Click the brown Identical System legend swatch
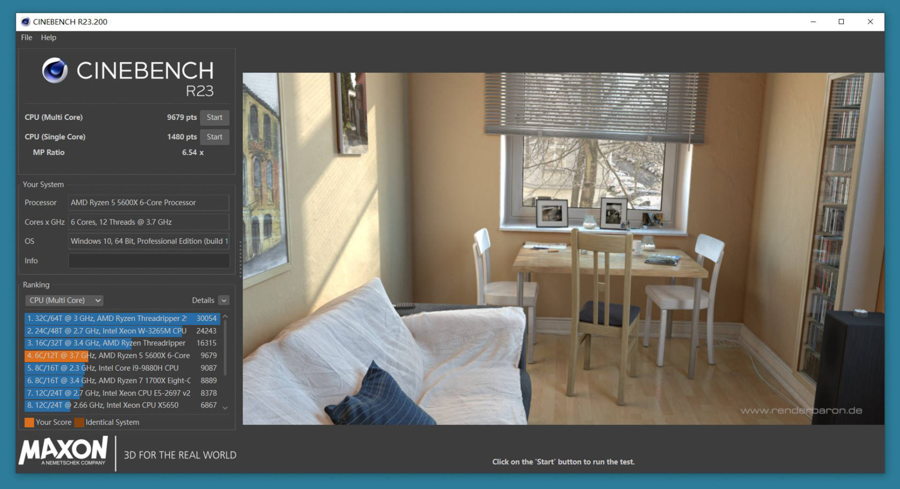 (x=79, y=422)
